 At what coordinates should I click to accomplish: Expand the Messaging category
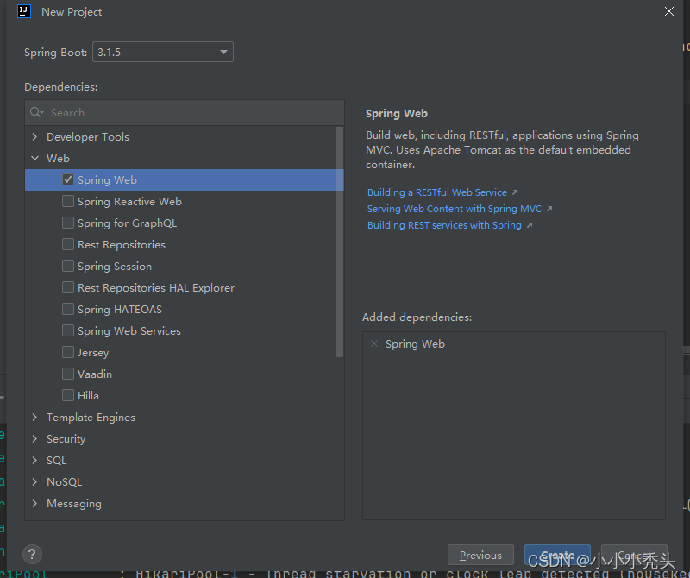coord(34,503)
